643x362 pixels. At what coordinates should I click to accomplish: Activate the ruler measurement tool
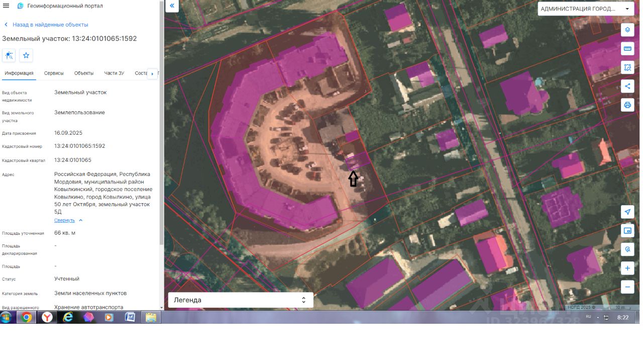click(627, 48)
